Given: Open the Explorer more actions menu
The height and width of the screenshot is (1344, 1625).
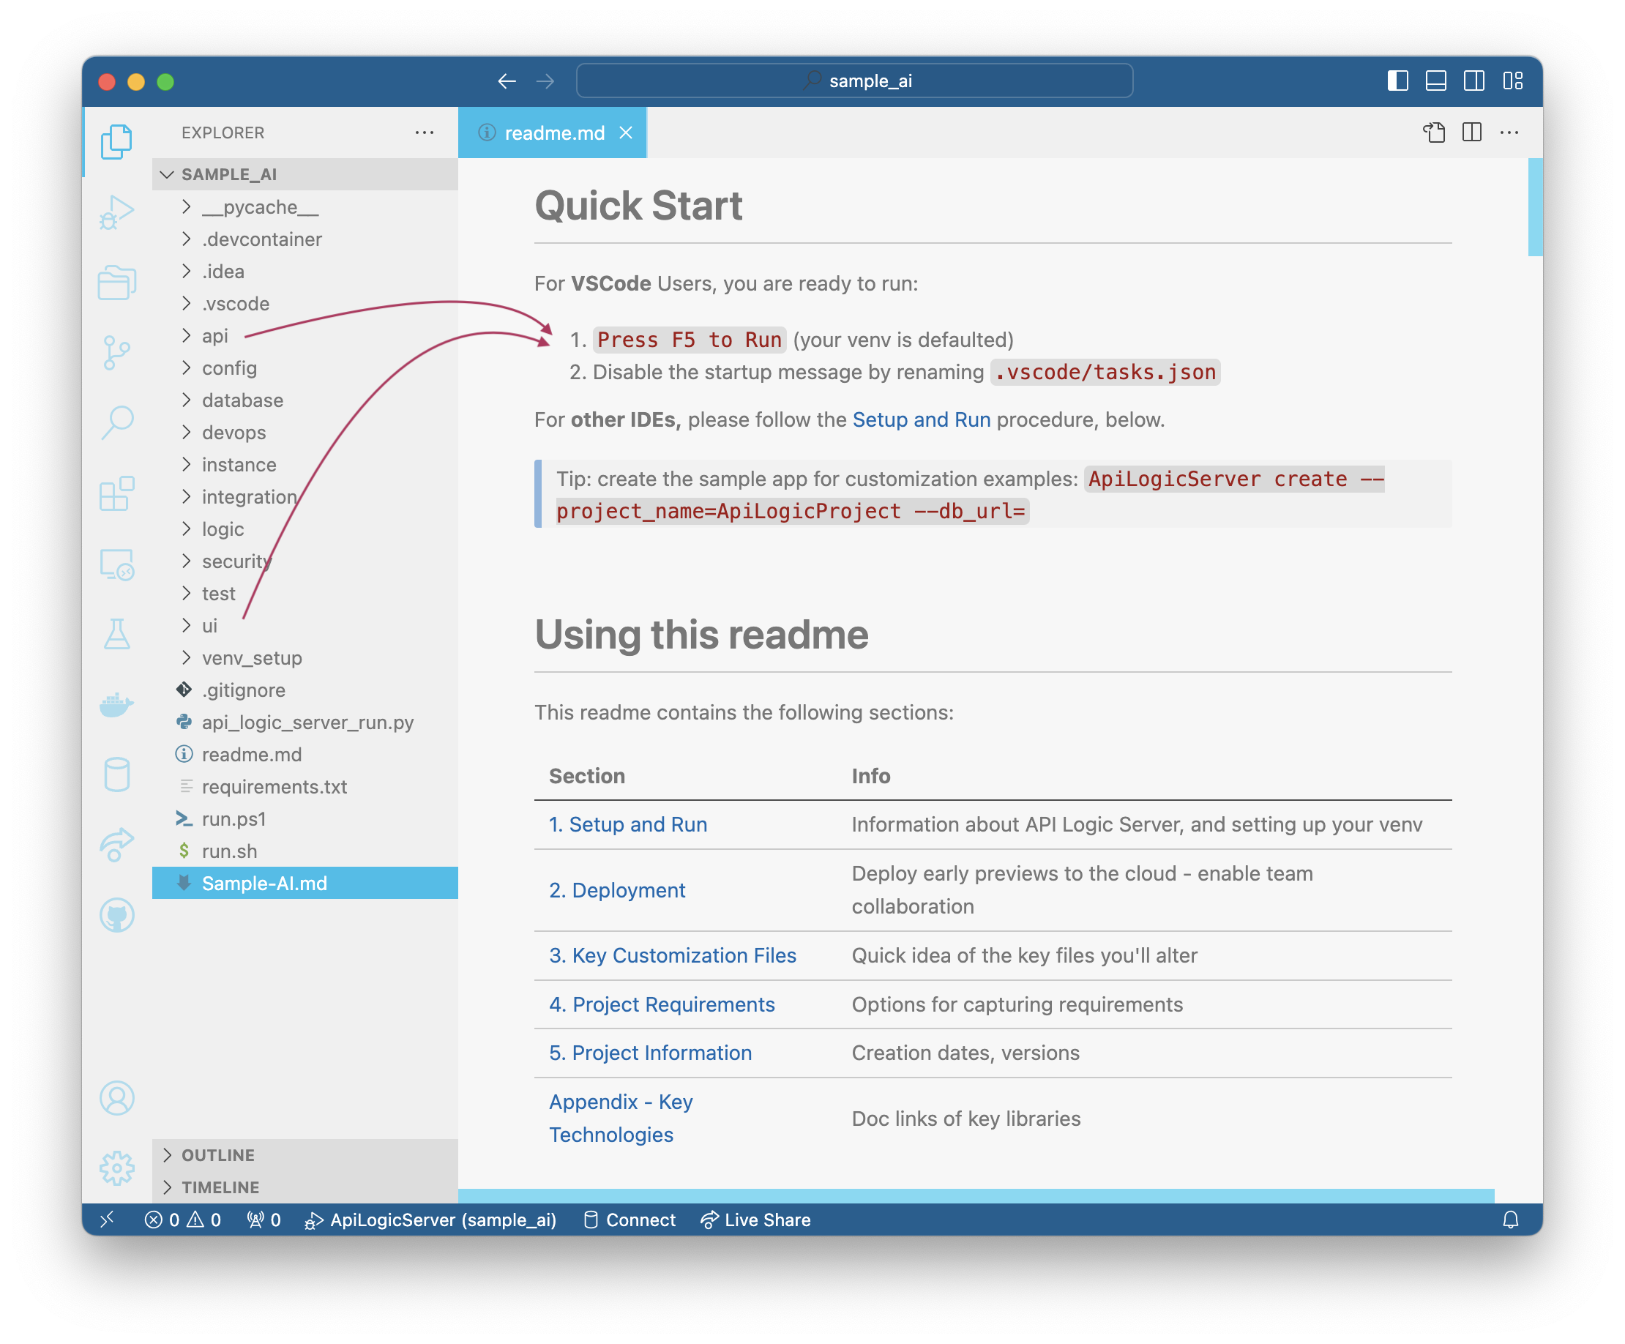Looking at the screenshot, I should pos(424,132).
